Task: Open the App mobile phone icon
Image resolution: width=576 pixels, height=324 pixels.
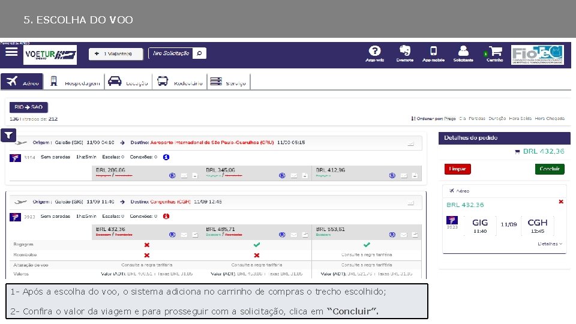Action: click(433, 53)
